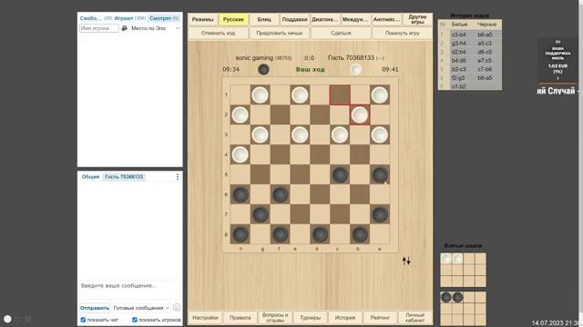This screenshot has width=583, height=327.
Task: Switch to the 'Междун...' mode tab
Action: 355,19
